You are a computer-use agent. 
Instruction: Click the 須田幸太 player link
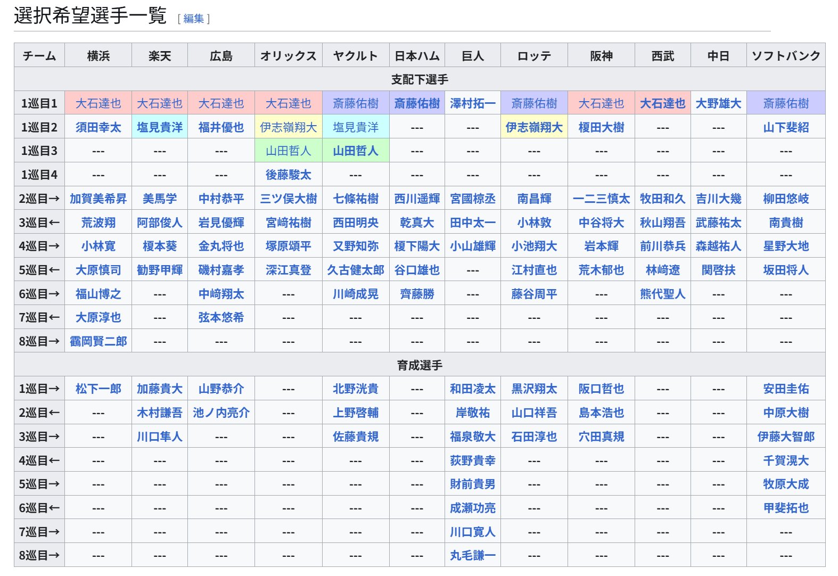point(98,127)
